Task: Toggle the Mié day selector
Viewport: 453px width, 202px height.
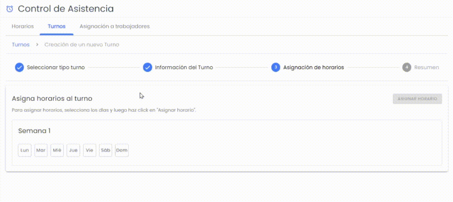Action: (x=57, y=150)
